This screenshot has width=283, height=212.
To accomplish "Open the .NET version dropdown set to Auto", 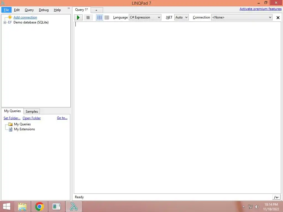I will (181, 17).
